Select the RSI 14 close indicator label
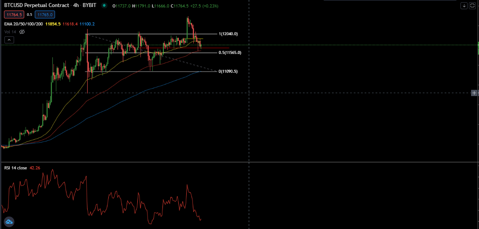This screenshot has height=229, width=479. point(15,168)
